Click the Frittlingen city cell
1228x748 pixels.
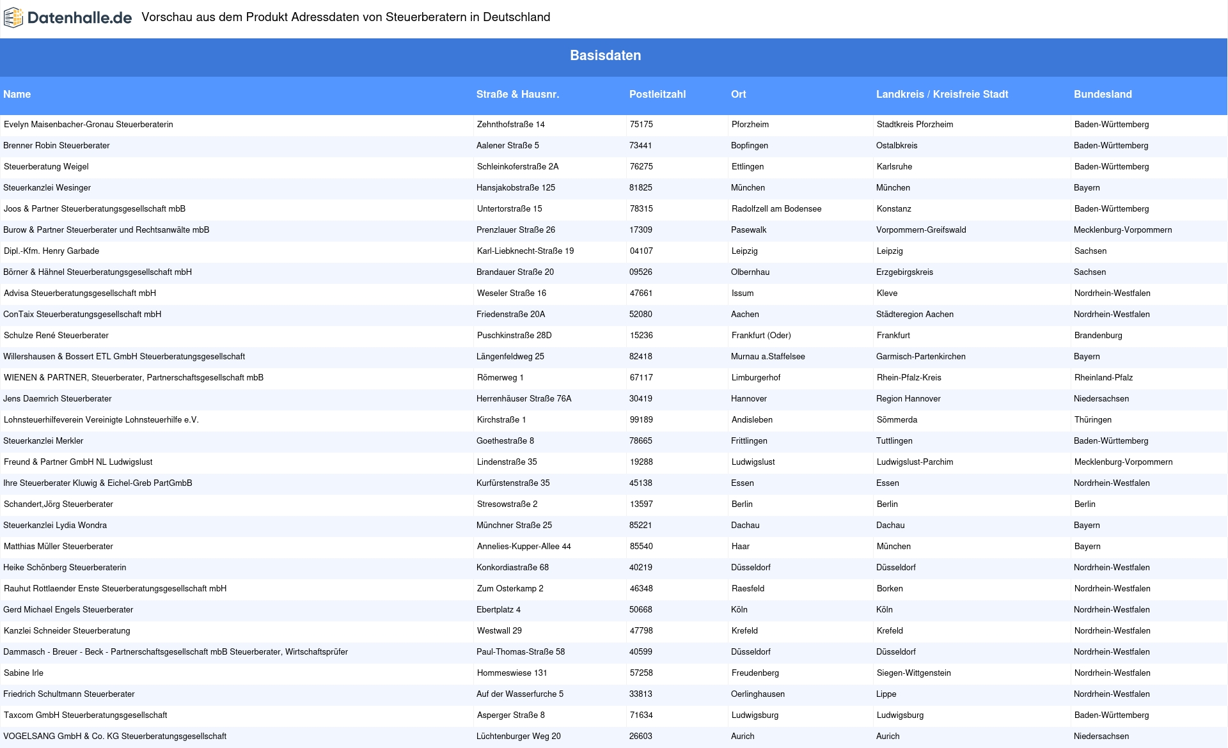coord(749,441)
